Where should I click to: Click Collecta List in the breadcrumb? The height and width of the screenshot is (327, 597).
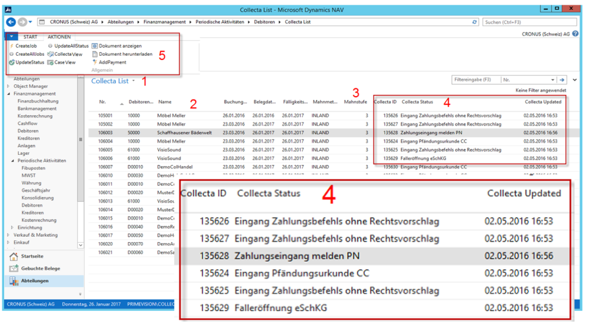[298, 22]
